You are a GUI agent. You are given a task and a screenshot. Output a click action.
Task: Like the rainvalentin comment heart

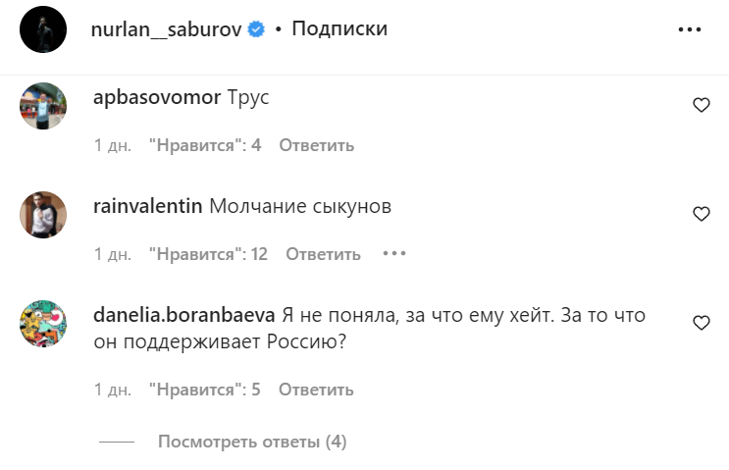[701, 213]
